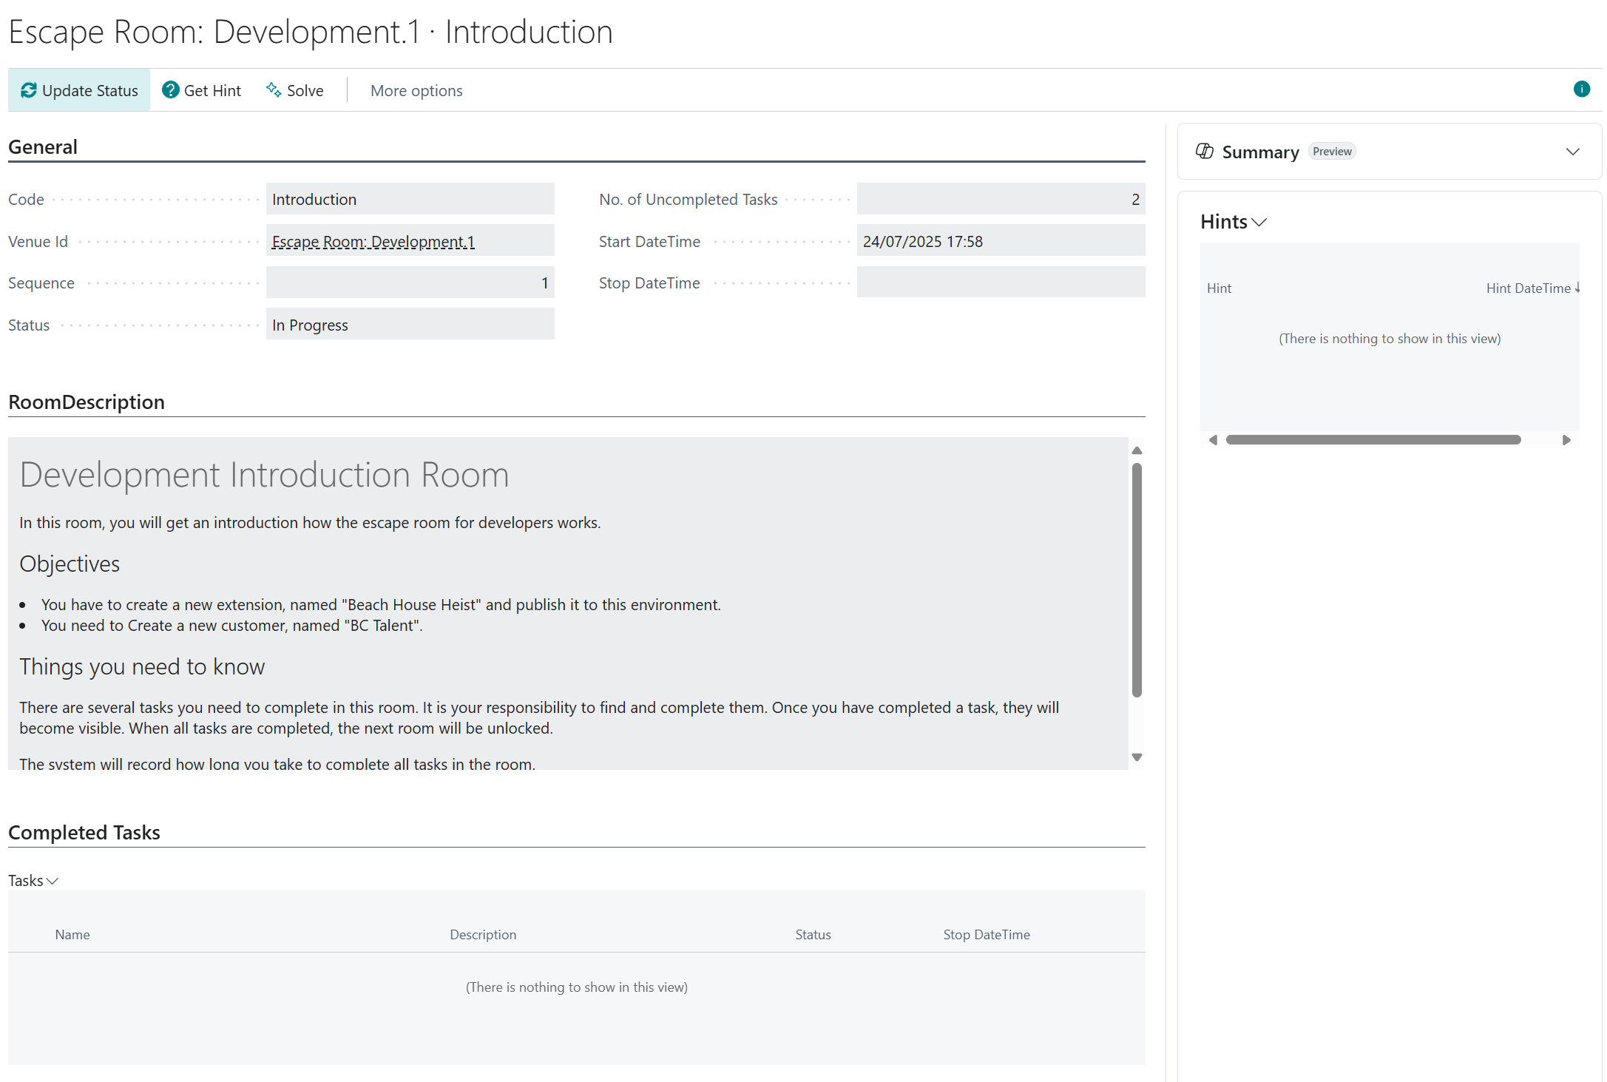Click the Development Introduction Room heading

click(264, 475)
